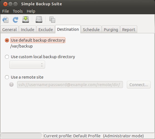Image resolution: width=155 pixels, height=139 pixels.
Task: Open the File menu
Action: (6, 11)
